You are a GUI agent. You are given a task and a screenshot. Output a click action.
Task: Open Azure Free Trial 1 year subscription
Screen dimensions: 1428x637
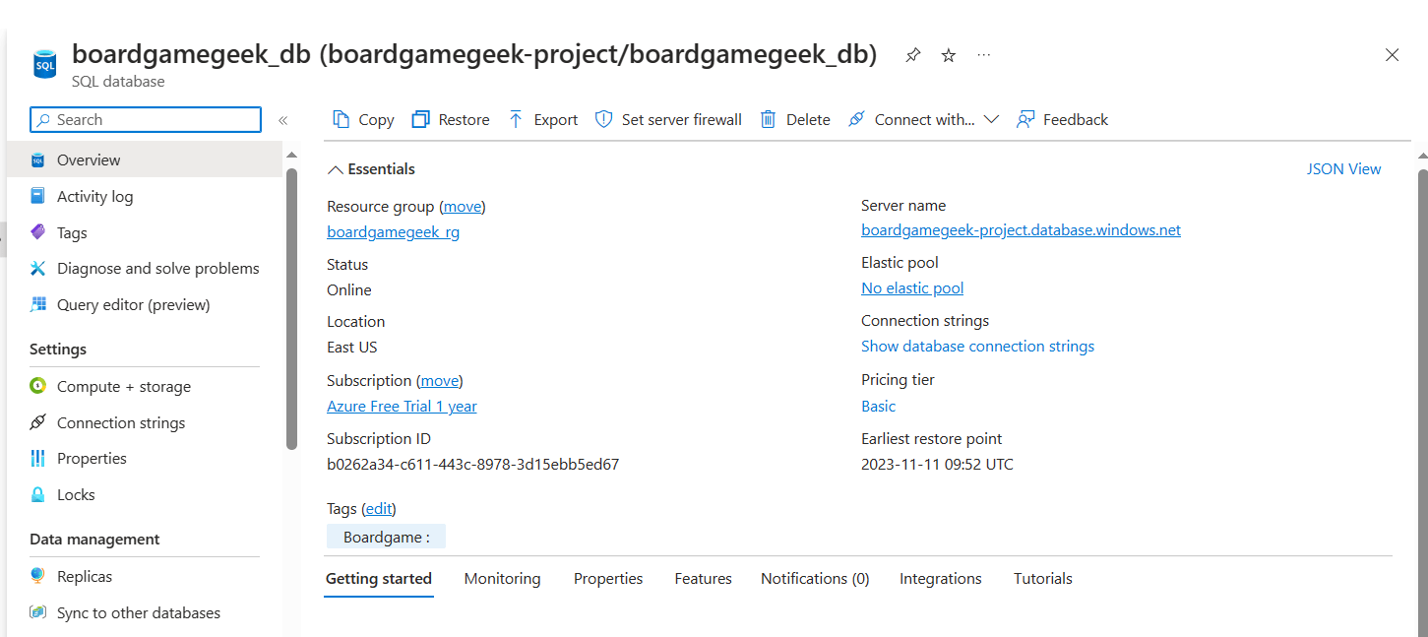(402, 406)
